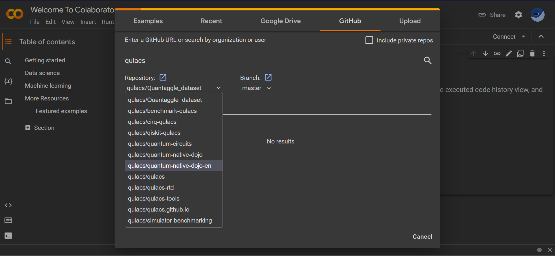Switch to the Google Drive tab
555x256 pixels.
[280, 21]
